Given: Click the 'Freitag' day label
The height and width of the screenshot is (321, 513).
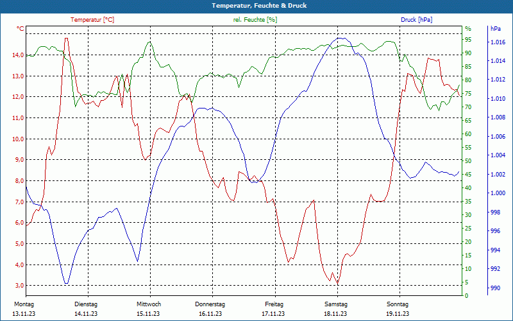Looking at the screenshot, I should [x=274, y=304].
